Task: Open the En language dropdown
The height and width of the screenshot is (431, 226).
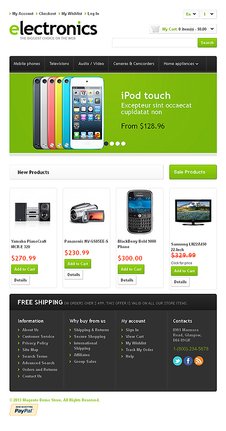Action: 191,14
